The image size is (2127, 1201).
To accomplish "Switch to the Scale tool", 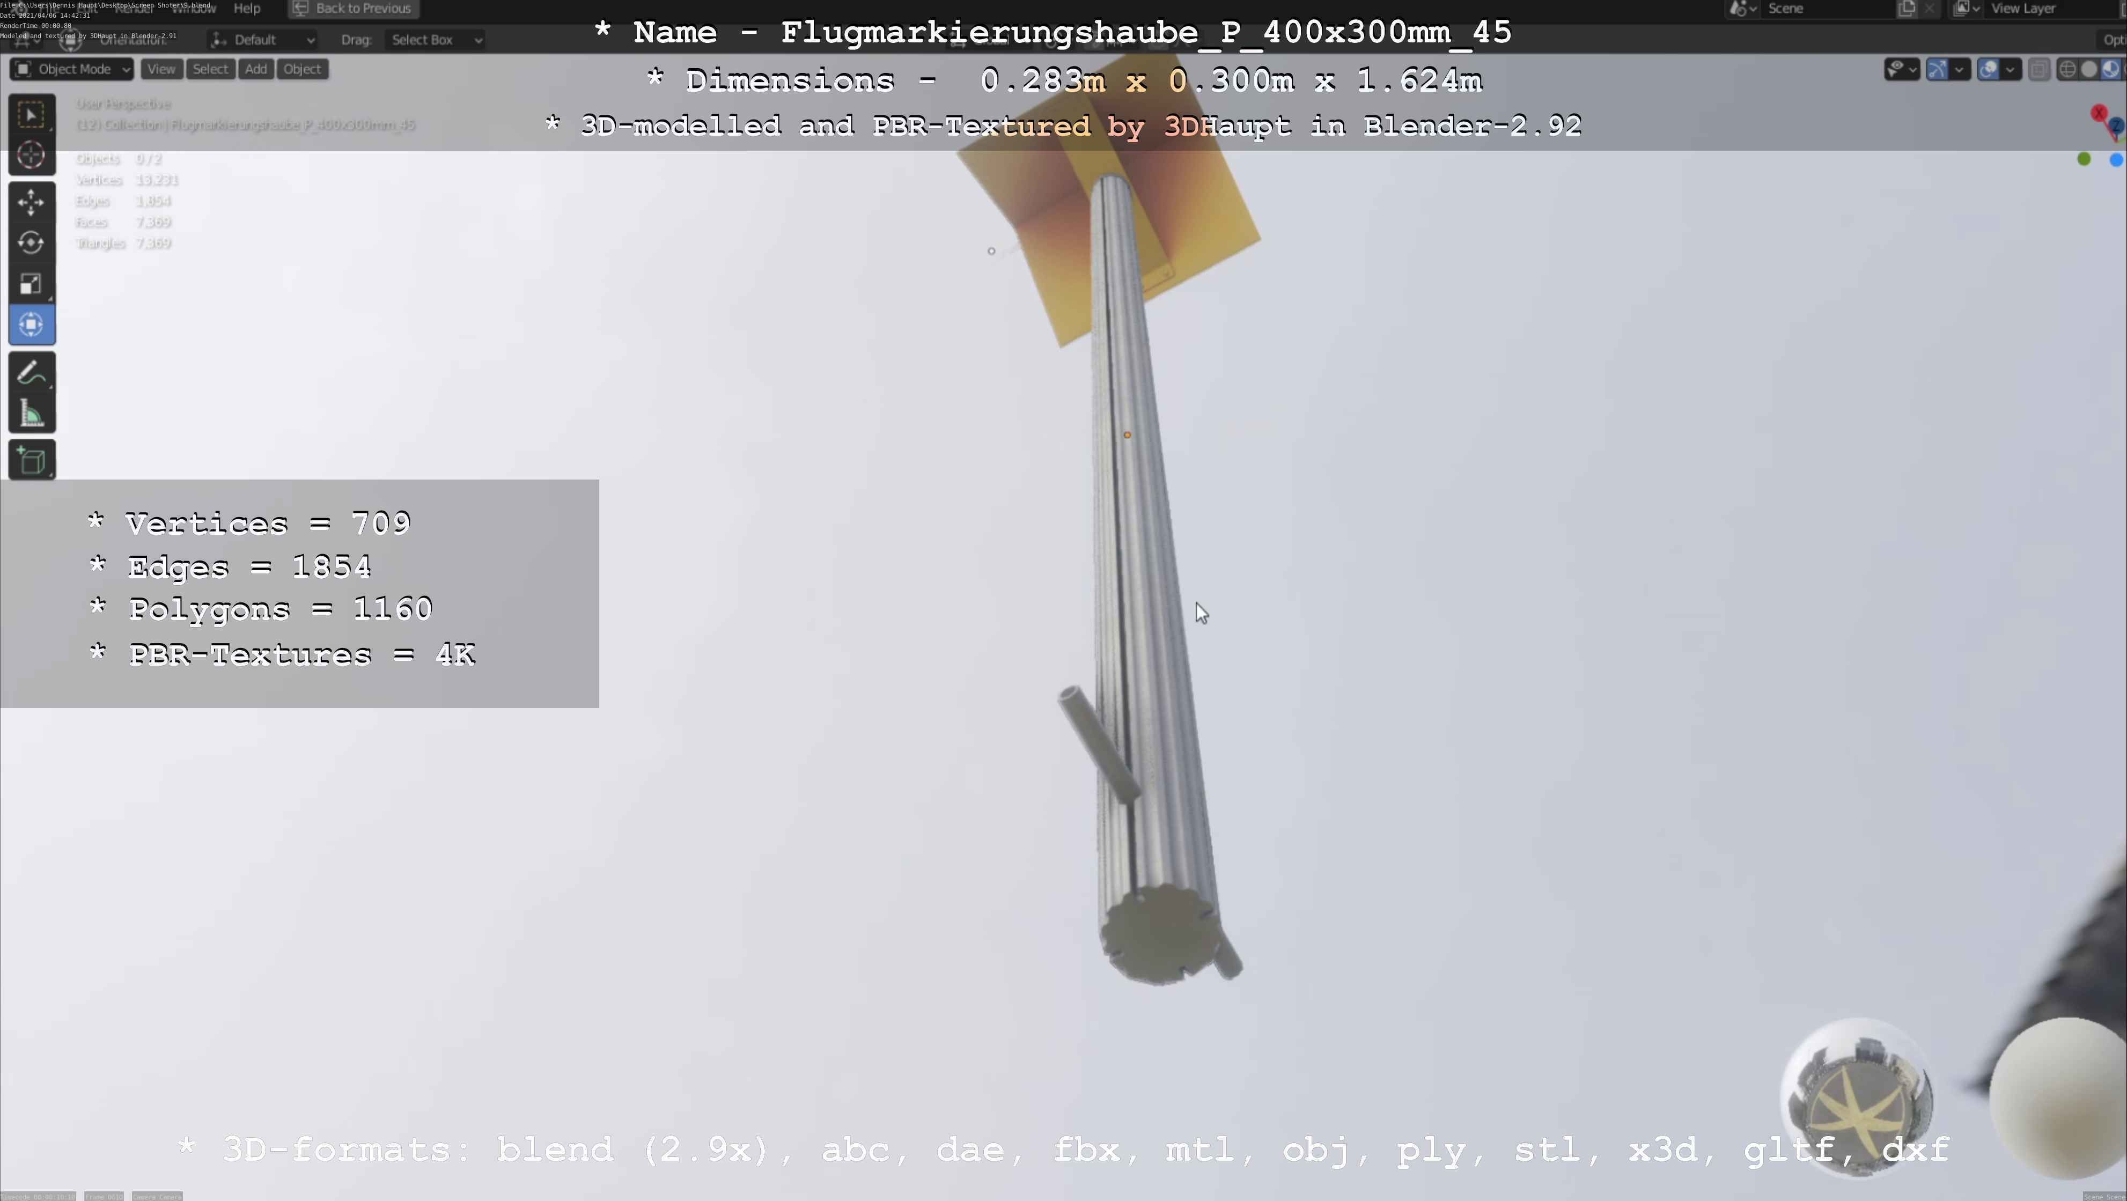I will click(x=31, y=284).
